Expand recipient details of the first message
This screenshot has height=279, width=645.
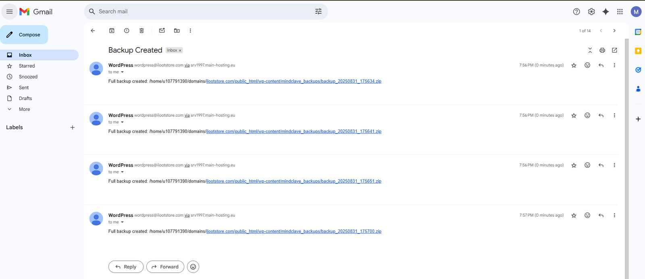(122, 72)
